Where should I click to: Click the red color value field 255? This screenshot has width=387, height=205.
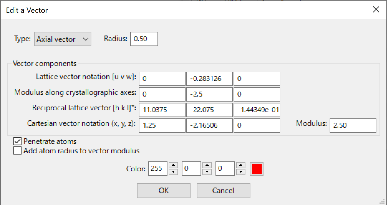click(x=157, y=169)
